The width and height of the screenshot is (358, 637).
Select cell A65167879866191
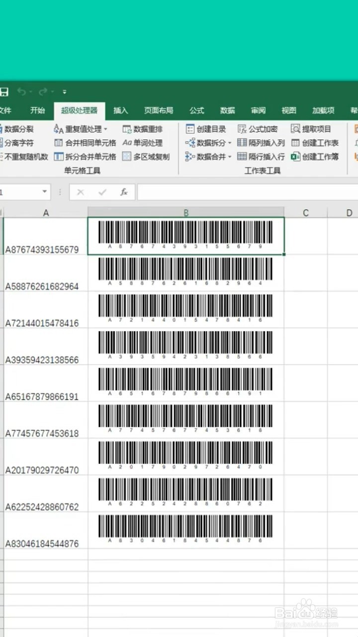click(46, 384)
